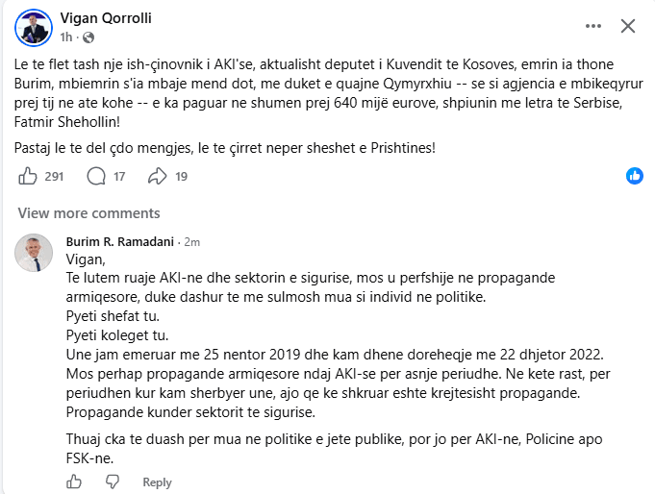This screenshot has width=655, height=494.
Task: Open the 1h post timestamp
Action: pyautogui.click(x=66, y=37)
